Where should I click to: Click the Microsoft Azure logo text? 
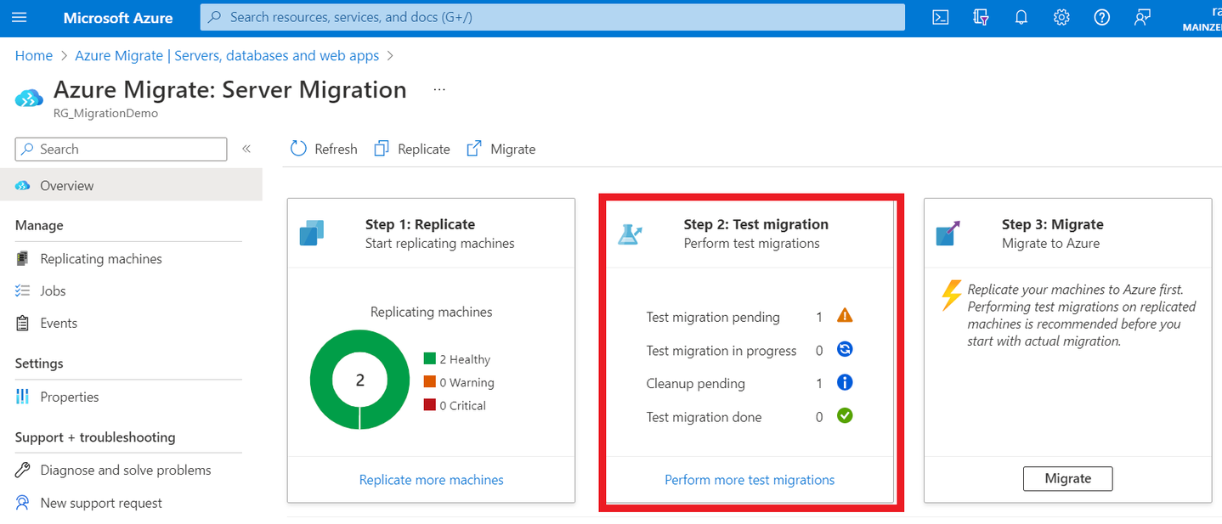pyautogui.click(x=118, y=17)
